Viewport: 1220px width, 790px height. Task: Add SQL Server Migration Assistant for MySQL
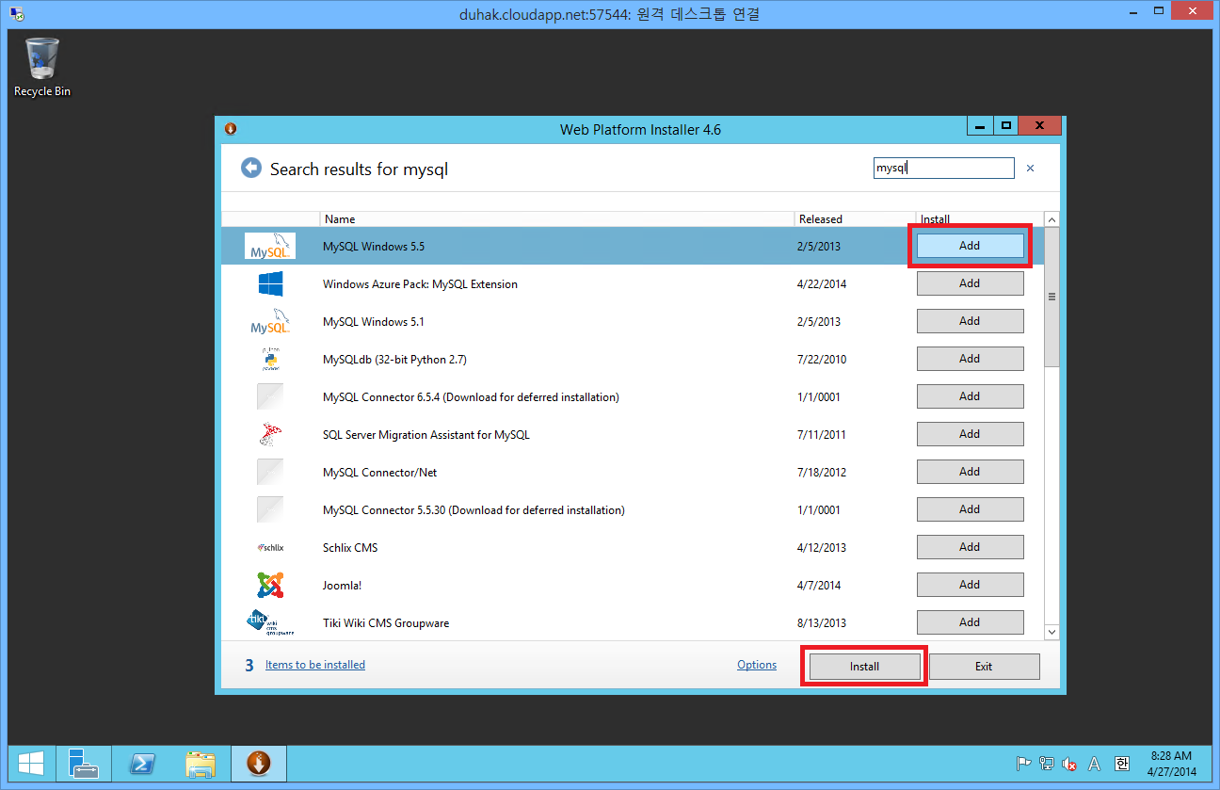[970, 434]
